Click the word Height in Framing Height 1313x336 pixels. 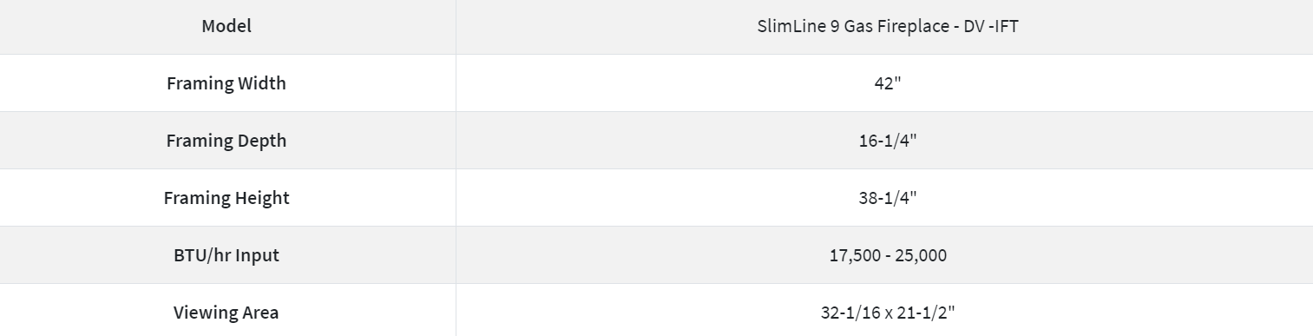click(264, 198)
